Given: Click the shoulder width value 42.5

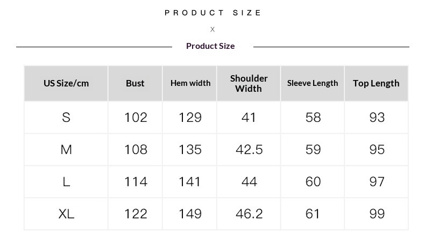Looking at the screenshot, I should [249, 150].
